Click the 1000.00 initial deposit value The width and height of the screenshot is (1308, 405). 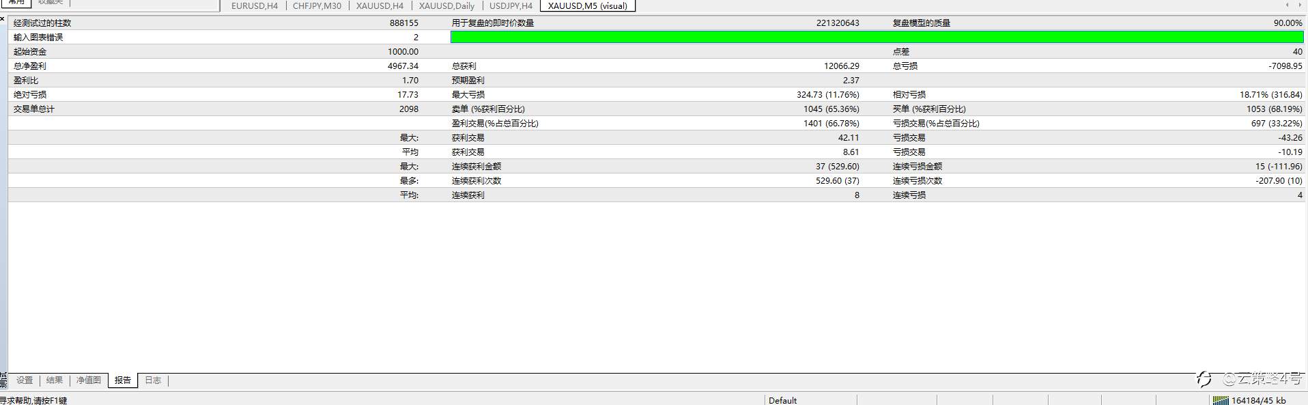click(x=403, y=51)
